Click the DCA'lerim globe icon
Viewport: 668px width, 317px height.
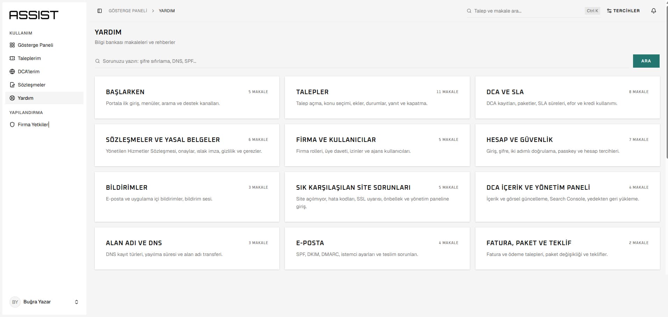coord(12,71)
